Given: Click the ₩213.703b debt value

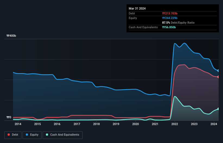Looking at the screenshot, I should coord(170,13).
